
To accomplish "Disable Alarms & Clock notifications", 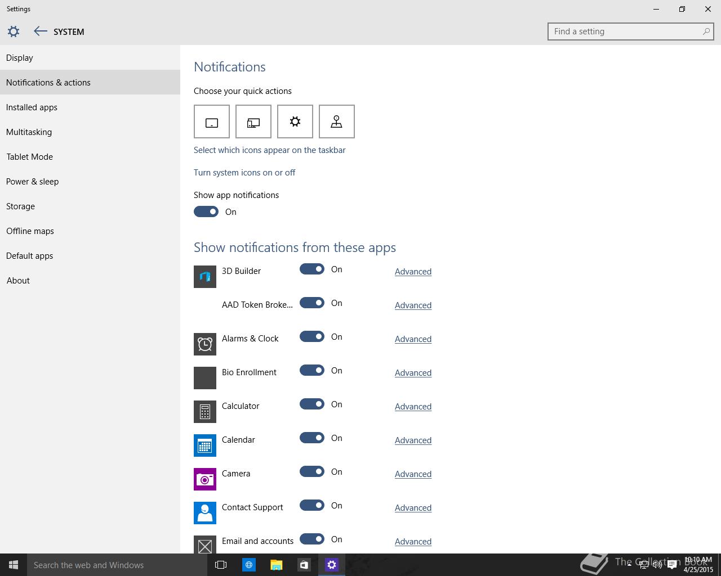I will [312, 336].
